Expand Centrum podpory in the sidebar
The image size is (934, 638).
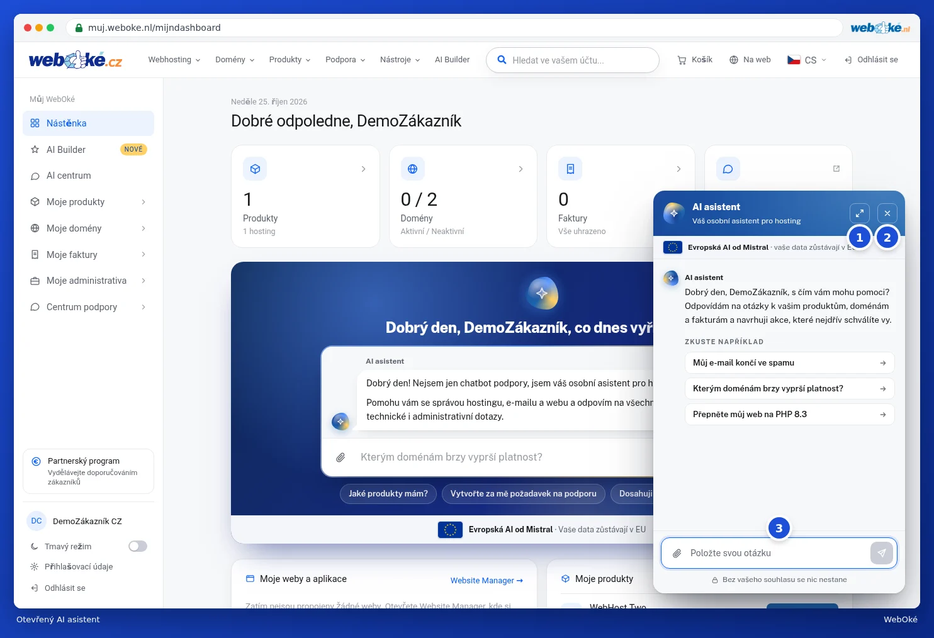click(88, 307)
